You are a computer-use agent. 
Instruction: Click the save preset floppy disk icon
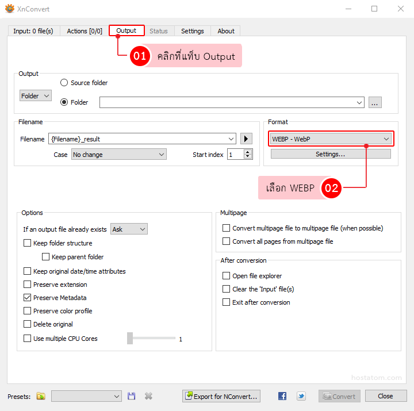tap(132, 396)
